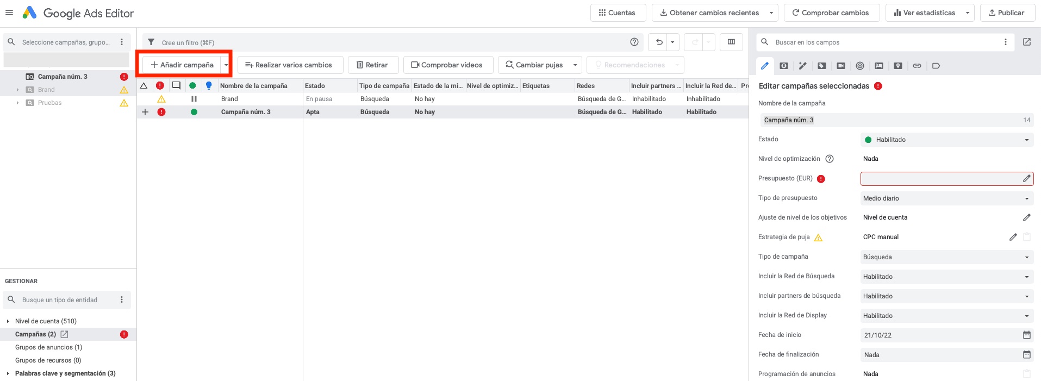
Task: Open the hamburger menu beside Google Ads Editor
Action: (x=9, y=13)
